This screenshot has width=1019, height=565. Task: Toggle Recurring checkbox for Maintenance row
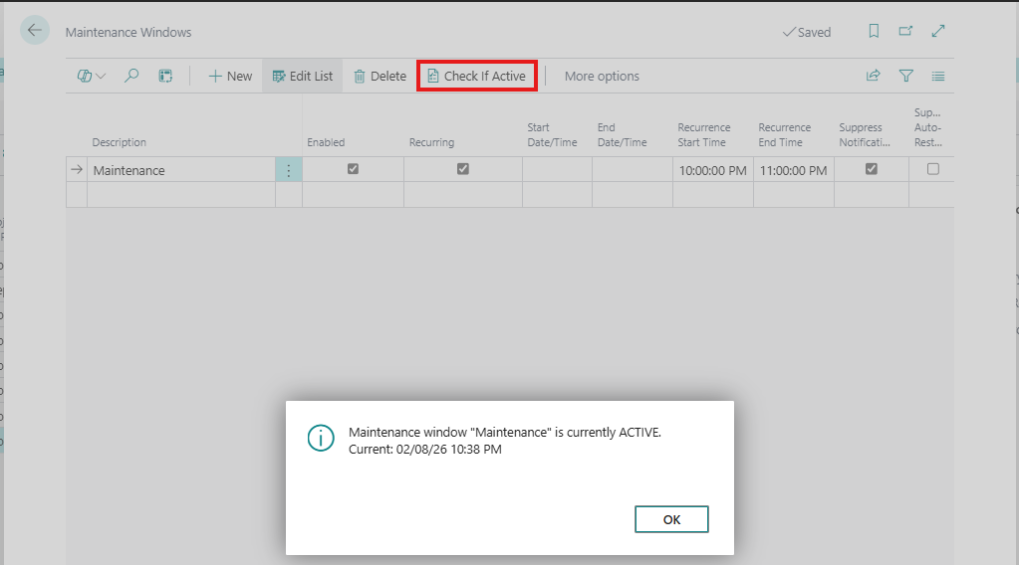462,169
